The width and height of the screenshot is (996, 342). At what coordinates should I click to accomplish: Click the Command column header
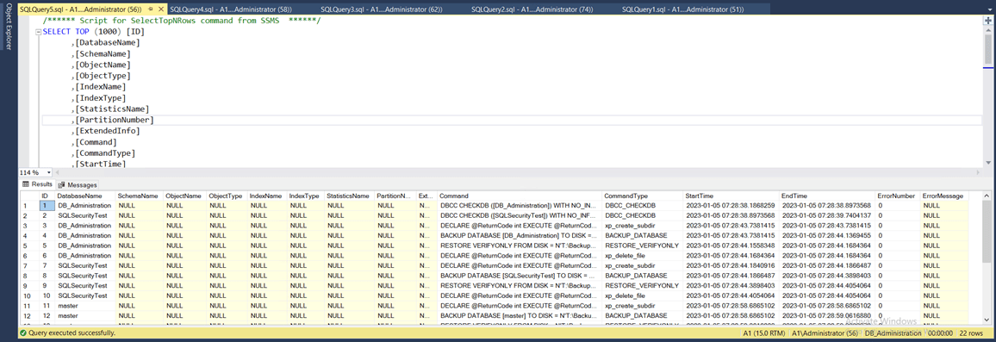click(520, 196)
